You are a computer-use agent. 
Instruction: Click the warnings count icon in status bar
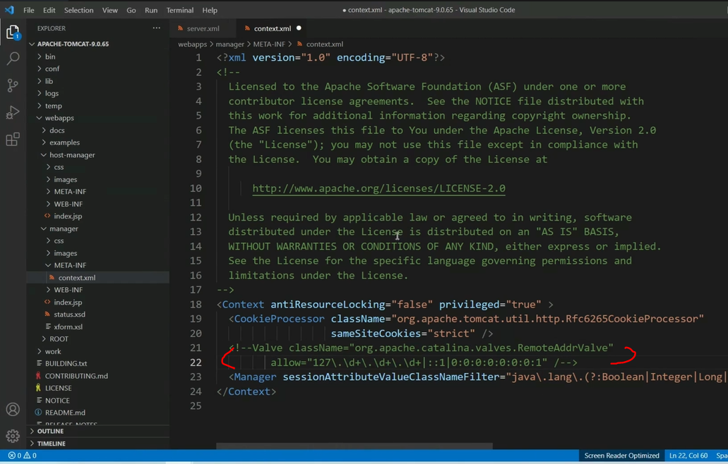click(27, 456)
